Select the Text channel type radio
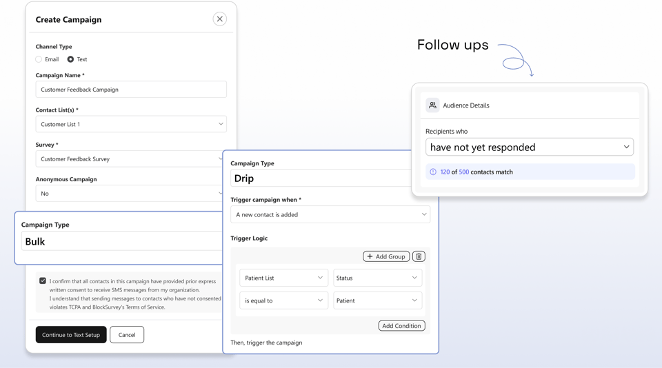Screen dimensions: 662x368 pos(70,59)
